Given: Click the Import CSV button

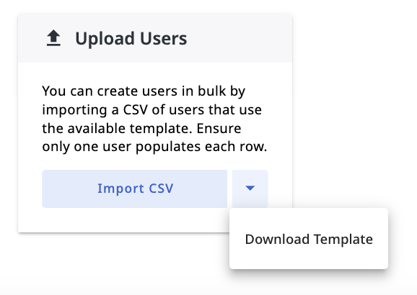Looking at the screenshot, I should click(x=135, y=189).
